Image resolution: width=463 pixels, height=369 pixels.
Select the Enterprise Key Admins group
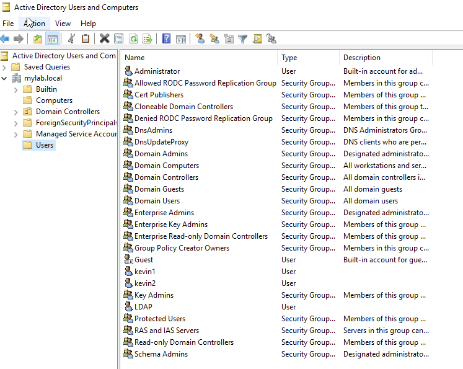click(x=171, y=225)
